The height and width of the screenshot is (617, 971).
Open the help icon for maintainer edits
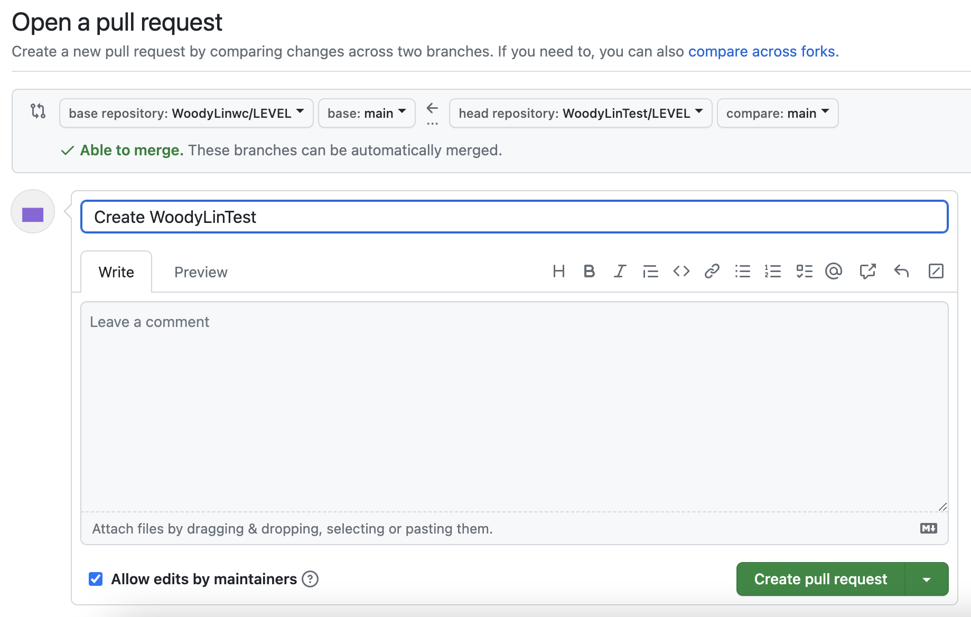click(310, 579)
